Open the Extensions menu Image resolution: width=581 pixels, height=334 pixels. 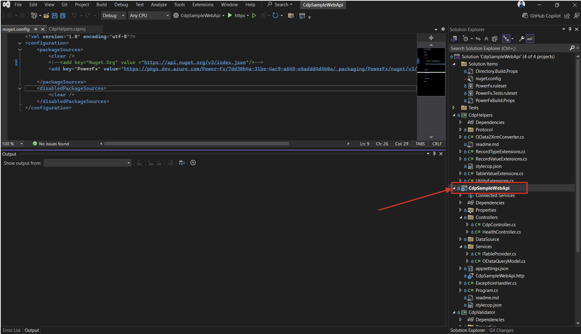[x=203, y=4]
